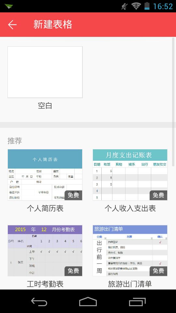Viewport: 176px width, 313px height.
Task: Click the vertical scrollbar handle
Action: [x=173, y=102]
